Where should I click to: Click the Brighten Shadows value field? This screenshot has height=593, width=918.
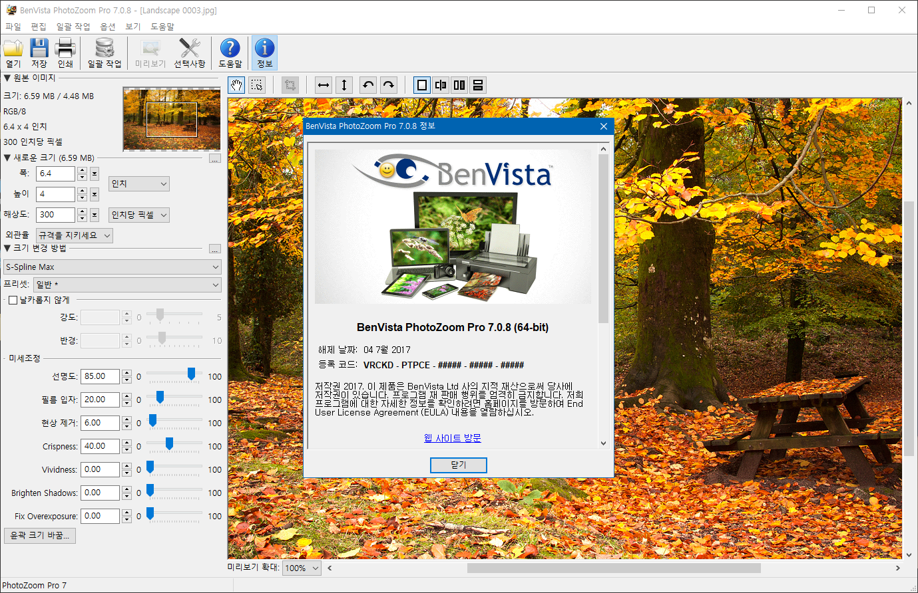coord(101,493)
